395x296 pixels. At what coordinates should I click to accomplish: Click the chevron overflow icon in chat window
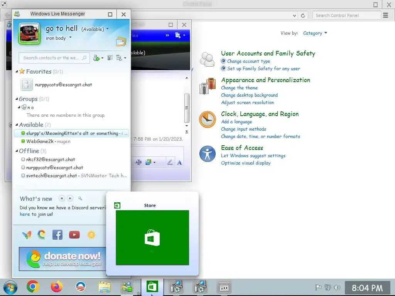167,35
